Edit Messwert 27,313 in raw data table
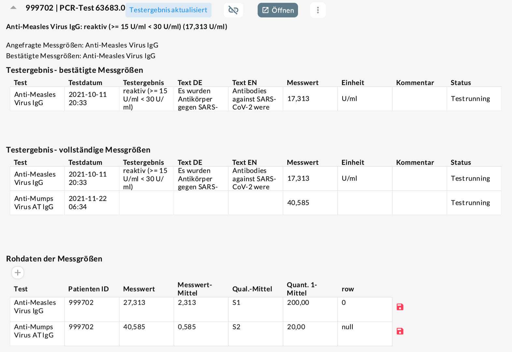This screenshot has width=512, height=352. [x=134, y=303]
